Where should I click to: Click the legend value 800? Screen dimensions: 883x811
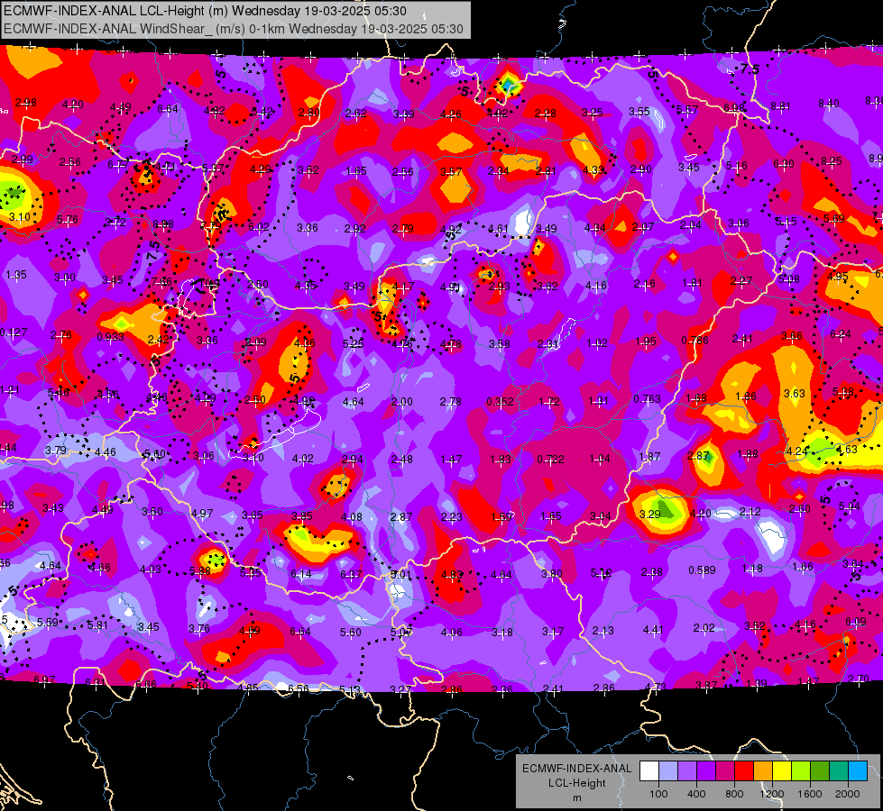tap(734, 794)
